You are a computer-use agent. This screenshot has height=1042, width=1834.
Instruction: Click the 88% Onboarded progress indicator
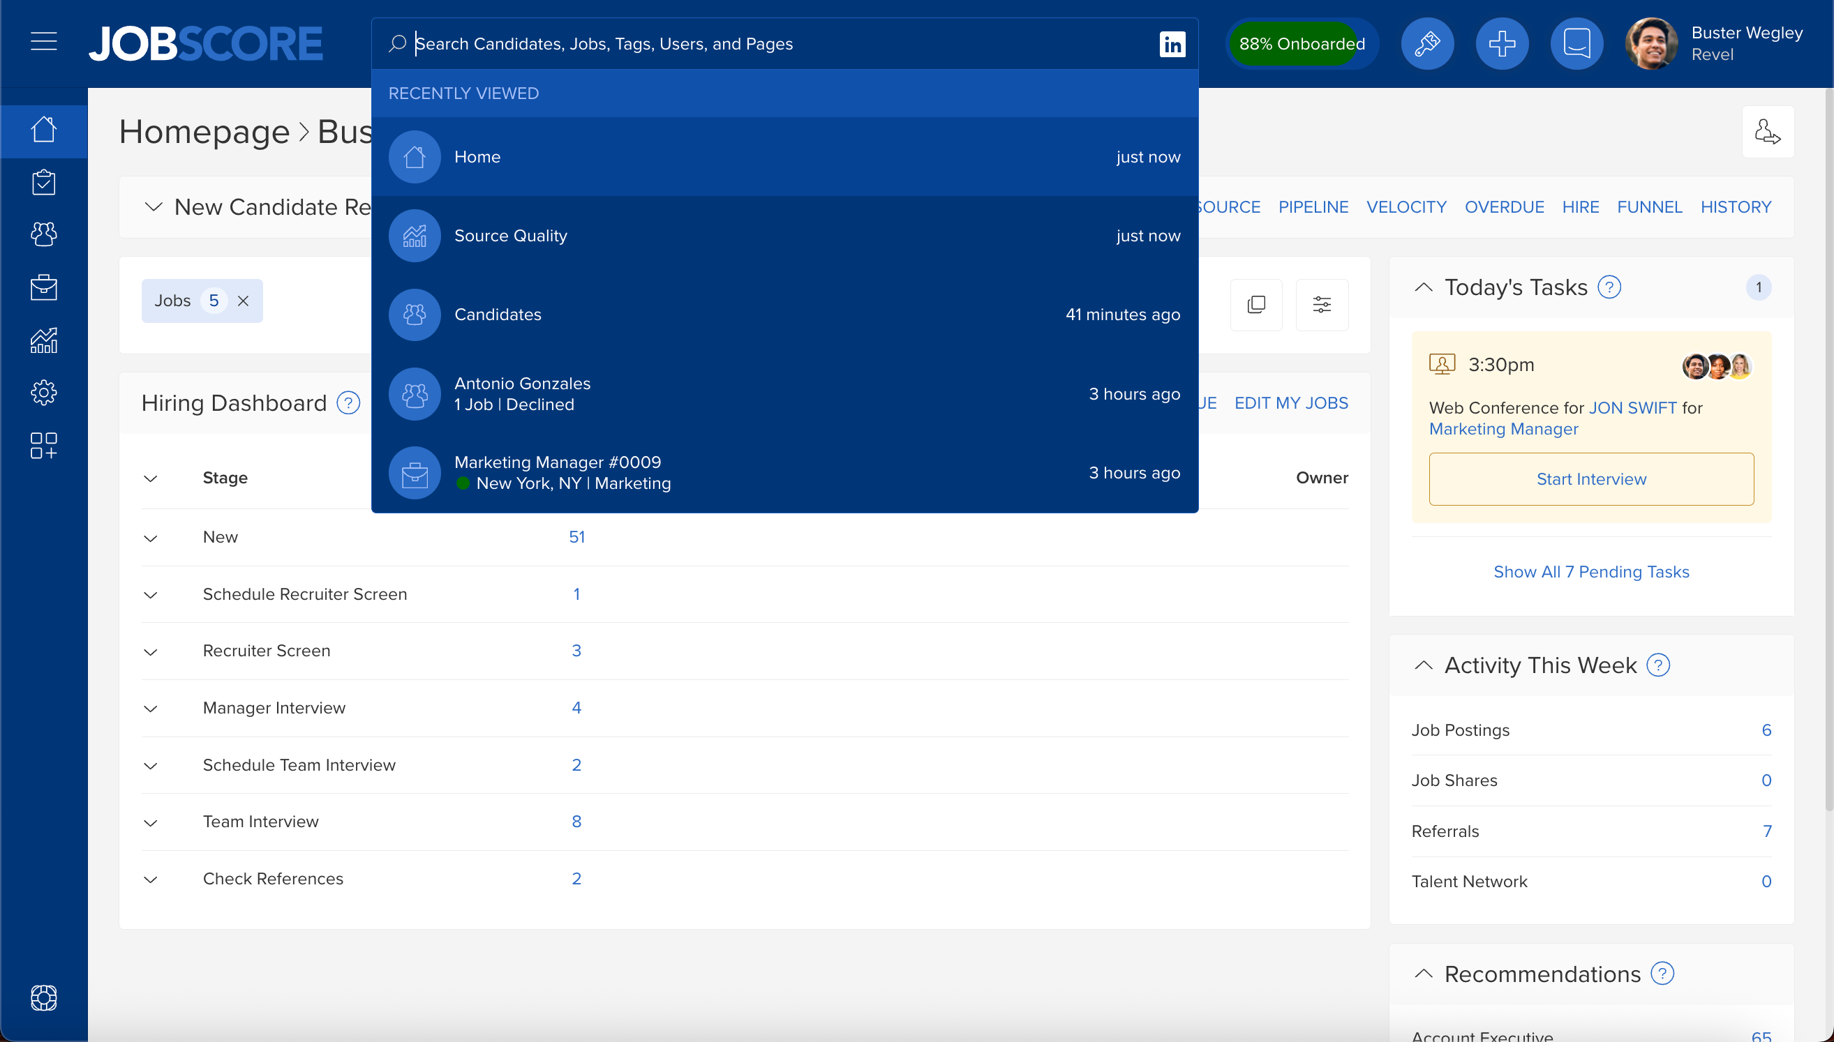1302,44
